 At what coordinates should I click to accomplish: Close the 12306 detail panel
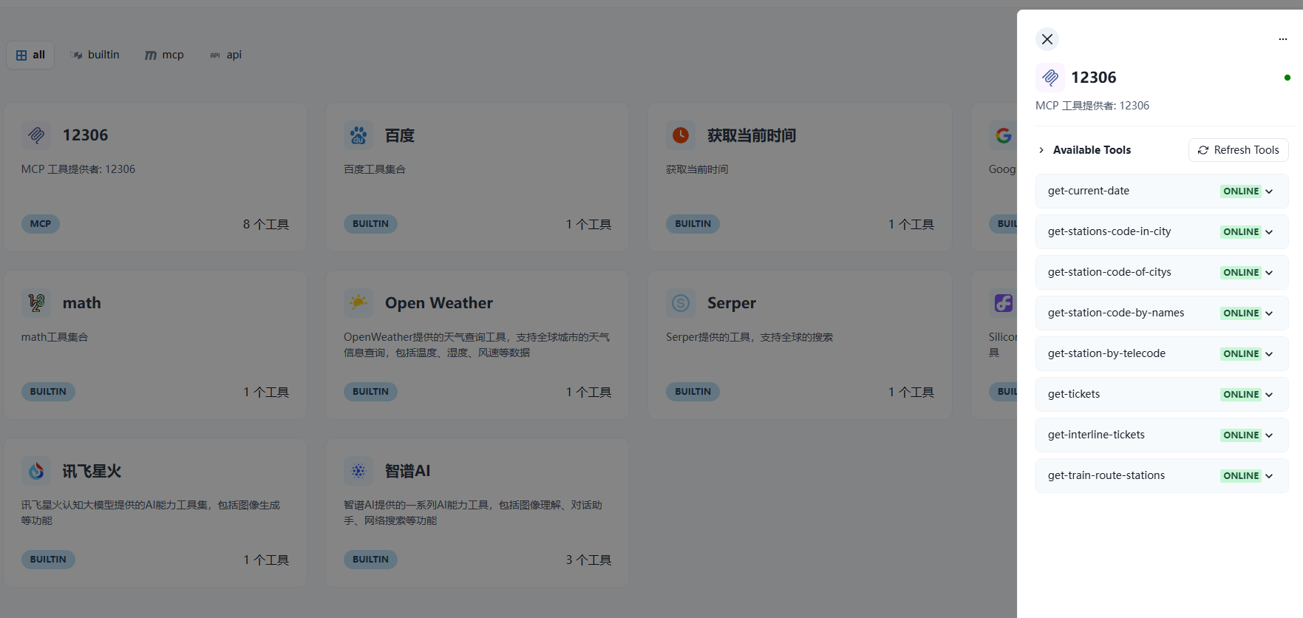(x=1047, y=39)
